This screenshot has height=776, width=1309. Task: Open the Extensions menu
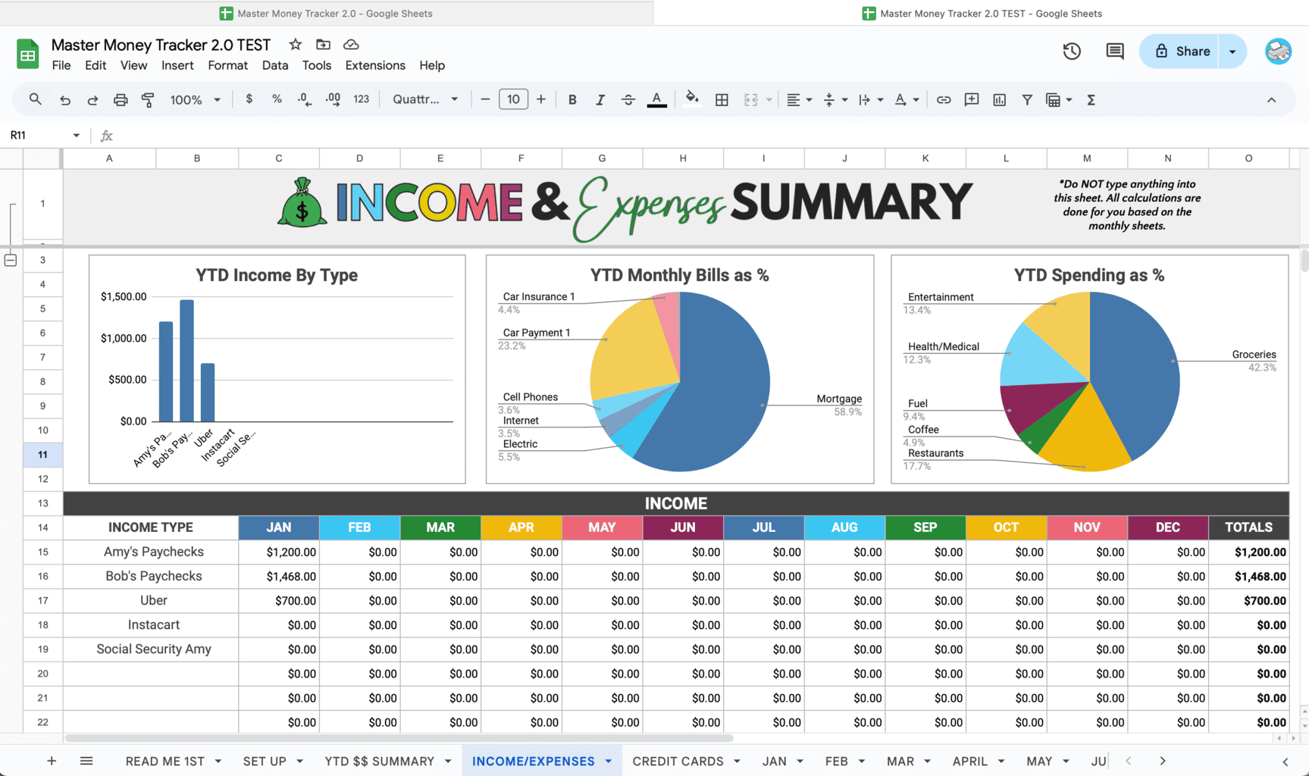click(x=374, y=65)
